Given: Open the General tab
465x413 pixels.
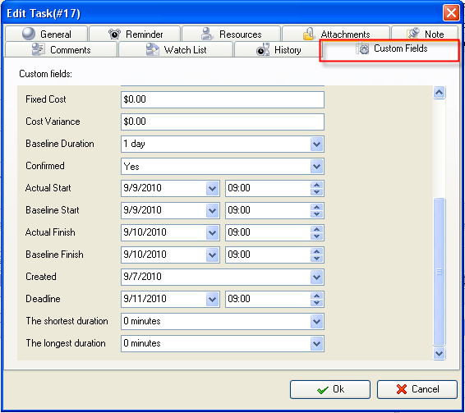Looking at the screenshot, I should [x=47, y=34].
